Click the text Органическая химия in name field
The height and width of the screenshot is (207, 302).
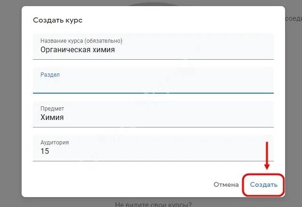(x=78, y=49)
